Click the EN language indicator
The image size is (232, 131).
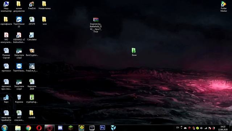coord(178,128)
